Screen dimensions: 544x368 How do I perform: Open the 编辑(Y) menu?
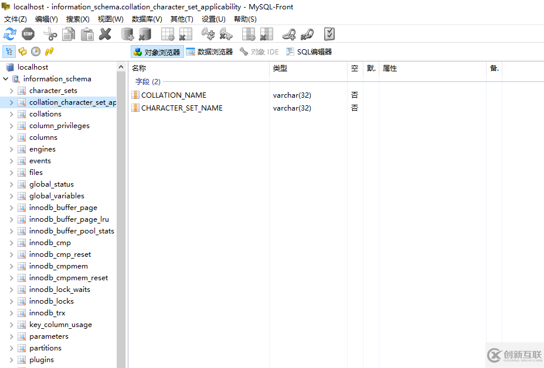[x=46, y=19]
